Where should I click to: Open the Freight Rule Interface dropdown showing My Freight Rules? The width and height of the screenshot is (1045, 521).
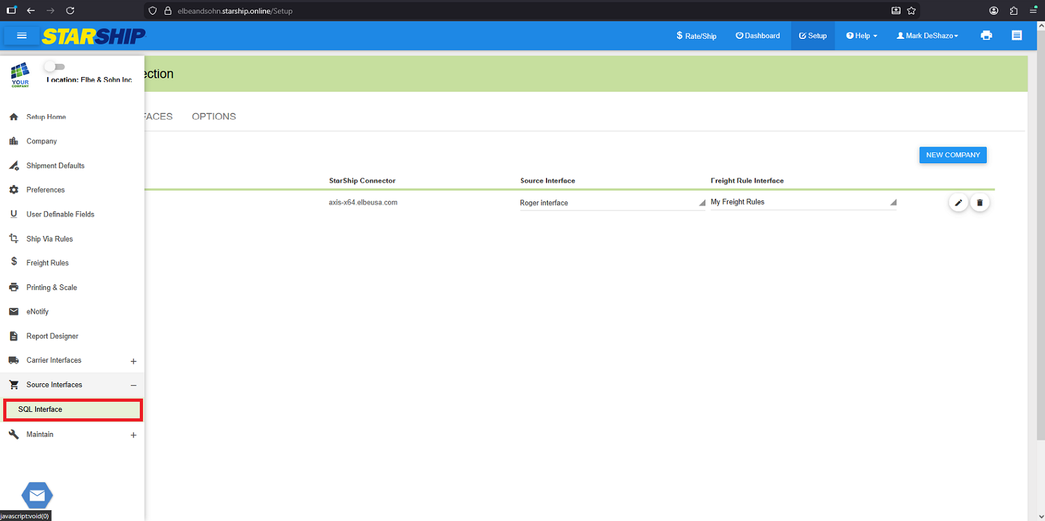point(802,202)
